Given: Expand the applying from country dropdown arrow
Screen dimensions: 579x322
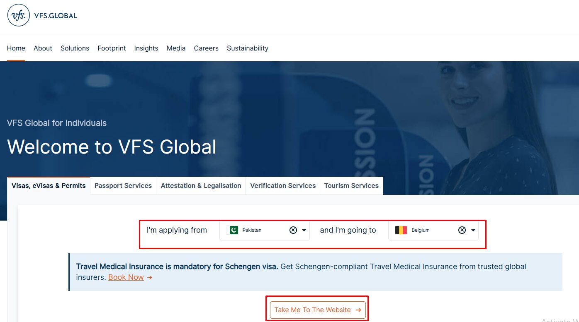Looking at the screenshot, I should pyautogui.click(x=304, y=230).
